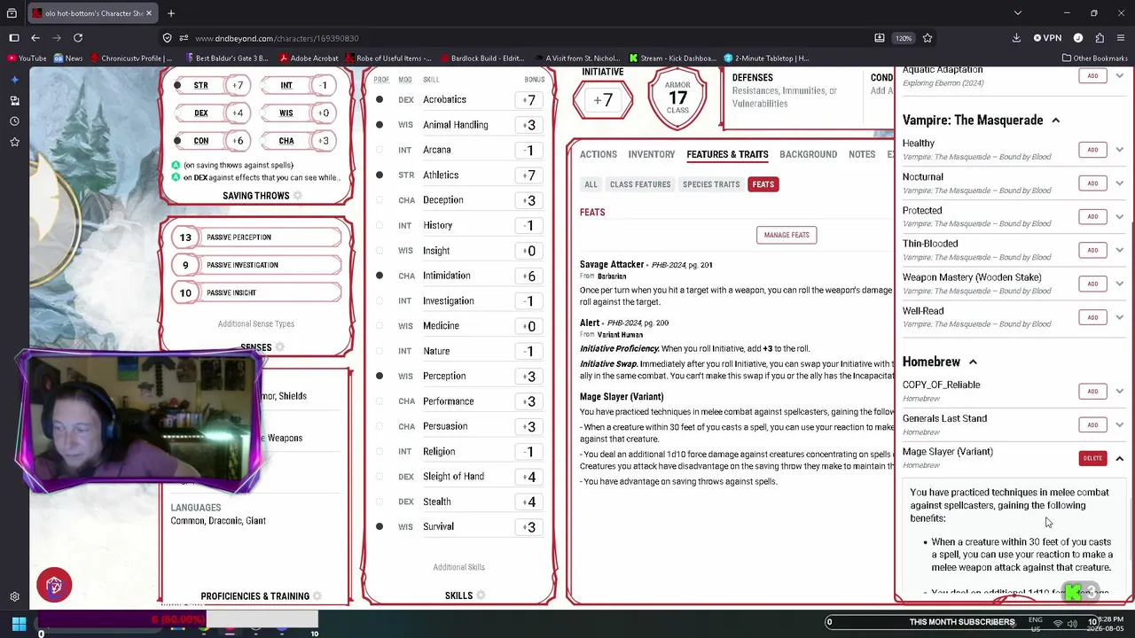Open the YouTube bookmark
Viewport: 1135px width, 638px height.
point(27,58)
